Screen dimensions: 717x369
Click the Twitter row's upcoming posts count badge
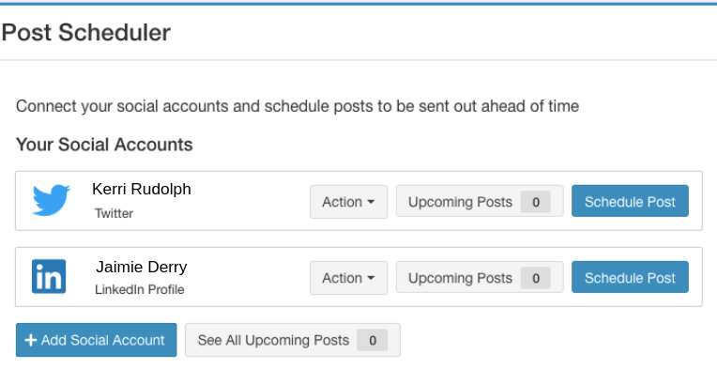tap(536, 202)
